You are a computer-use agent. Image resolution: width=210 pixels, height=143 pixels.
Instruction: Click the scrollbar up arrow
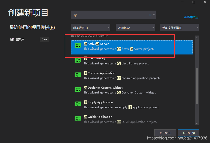(197, 38)
